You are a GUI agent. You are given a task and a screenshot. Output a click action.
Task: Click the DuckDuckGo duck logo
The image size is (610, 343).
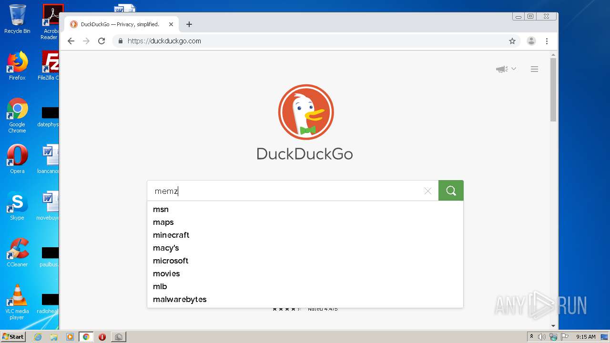pyautogui.click(x=305, y=112)
